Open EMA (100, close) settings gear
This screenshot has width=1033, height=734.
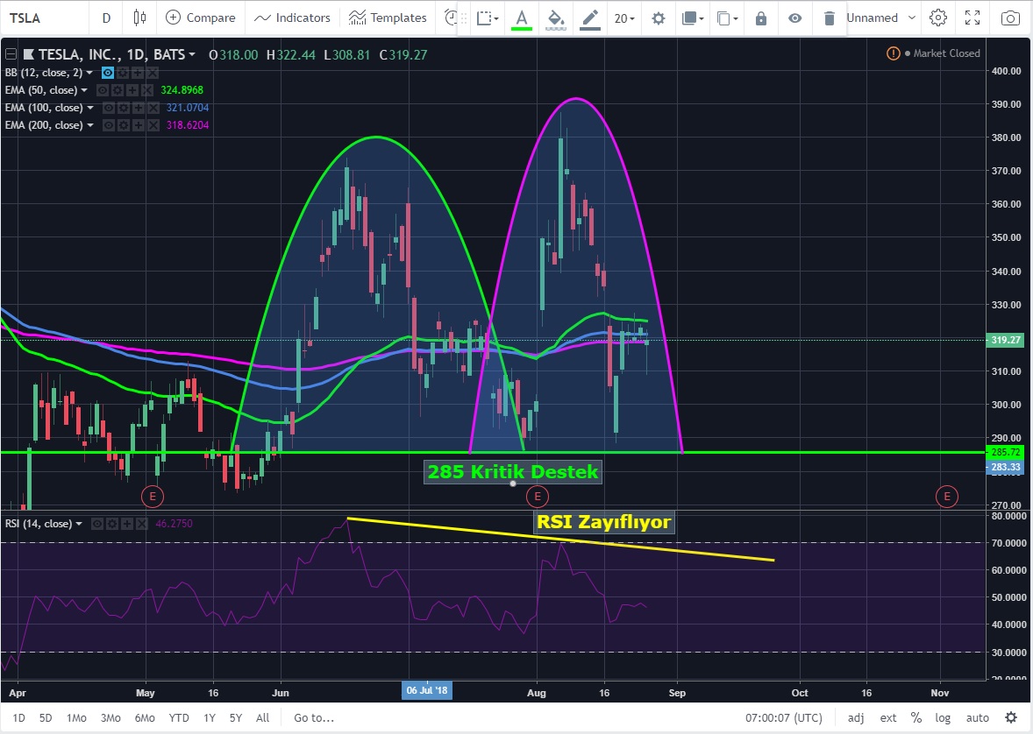(123, 108)
